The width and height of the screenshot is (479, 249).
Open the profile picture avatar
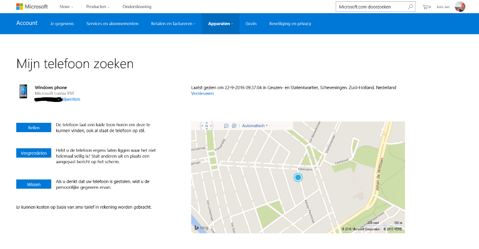point(460,7)
